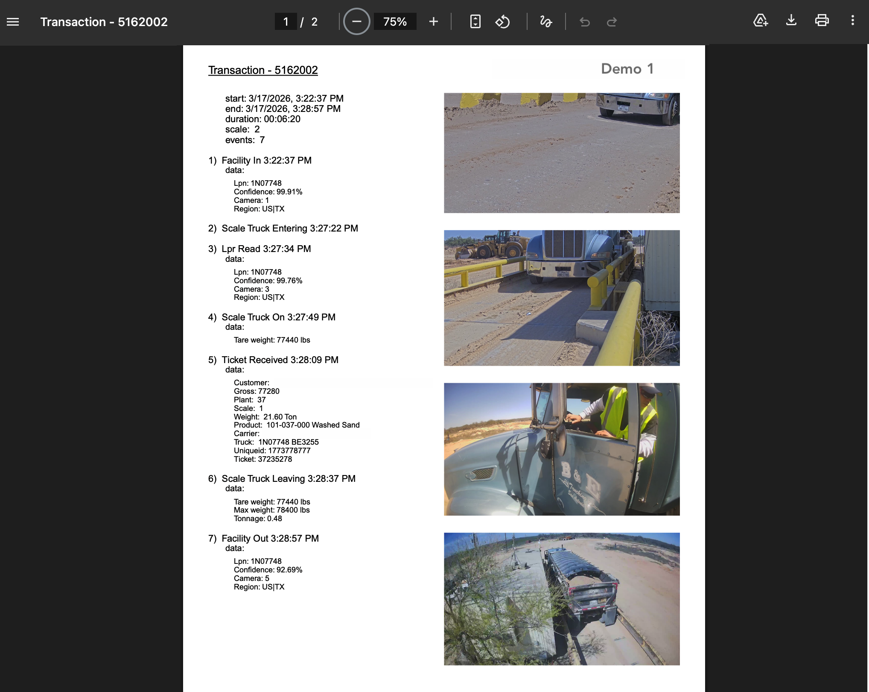Viewport: 869px width, 692px height.
Task: Click the undo icon
Action: 585,21
